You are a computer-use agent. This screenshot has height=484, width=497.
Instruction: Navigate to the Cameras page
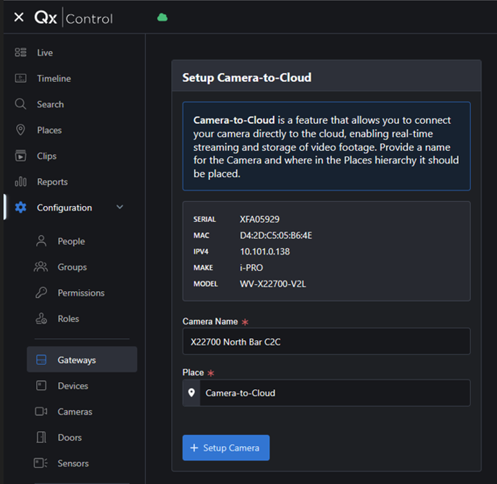click(x=74, y=411)
